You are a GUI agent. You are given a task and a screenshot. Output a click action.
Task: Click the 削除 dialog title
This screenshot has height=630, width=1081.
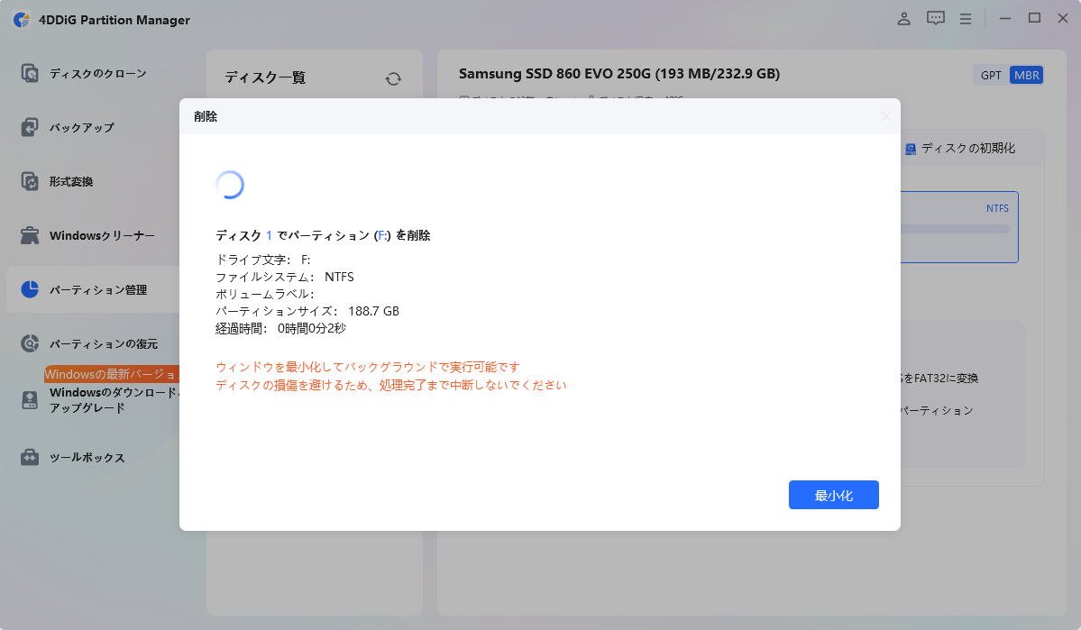pos(206,116)
